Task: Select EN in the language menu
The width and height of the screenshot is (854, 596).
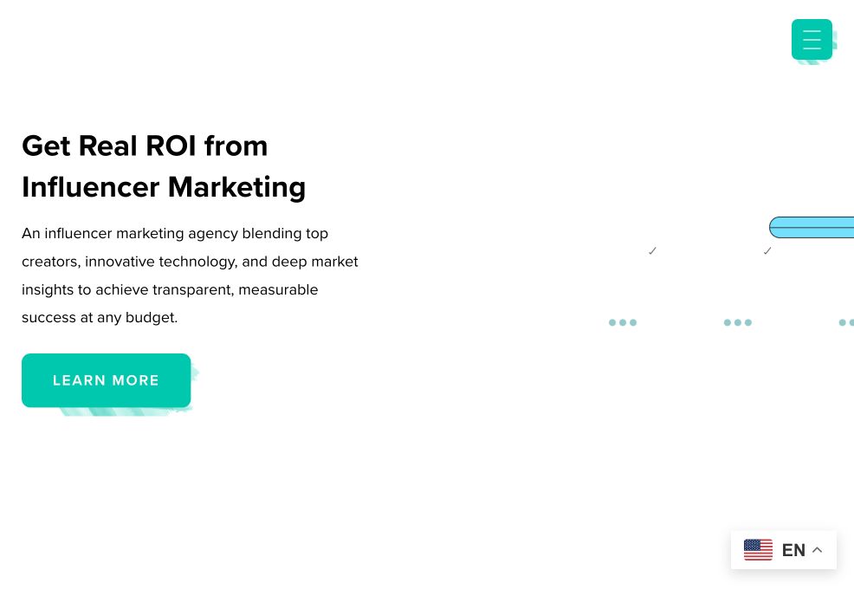Action: [x=793, y=549]
